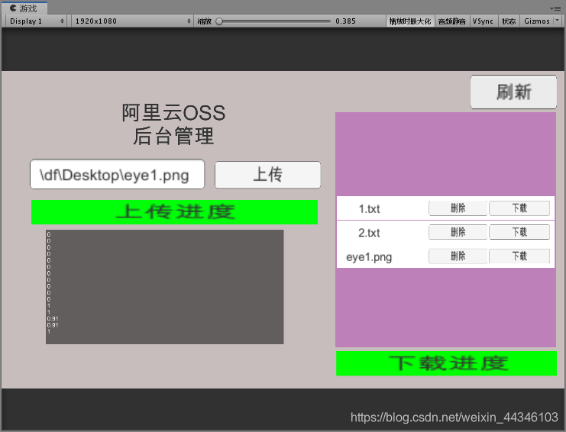Open the Game view panel options menu
The height and width of the screenshot is (432, 566).
point(555,8)
